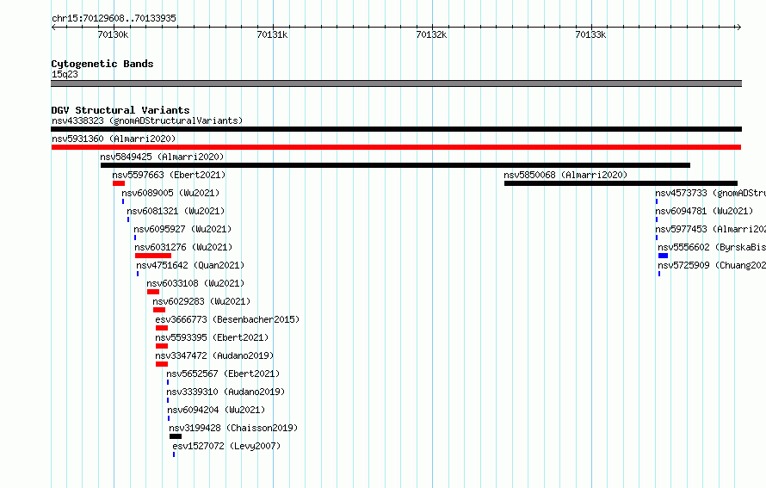Click the nsv5593395 (Ebert2021) label
The image size is (766, 488).
coord(212,337)
